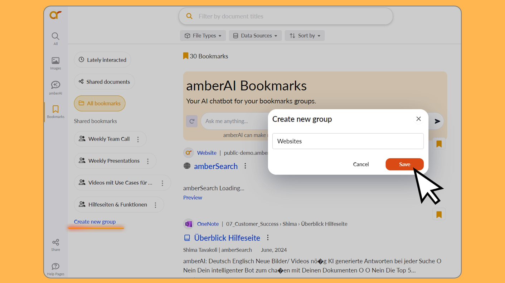Send the amberAI message arrow
This screenshot has height=283, width=505.
click(x=437, y=121)
